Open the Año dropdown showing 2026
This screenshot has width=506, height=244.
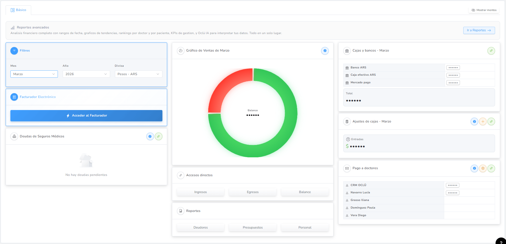86,74
